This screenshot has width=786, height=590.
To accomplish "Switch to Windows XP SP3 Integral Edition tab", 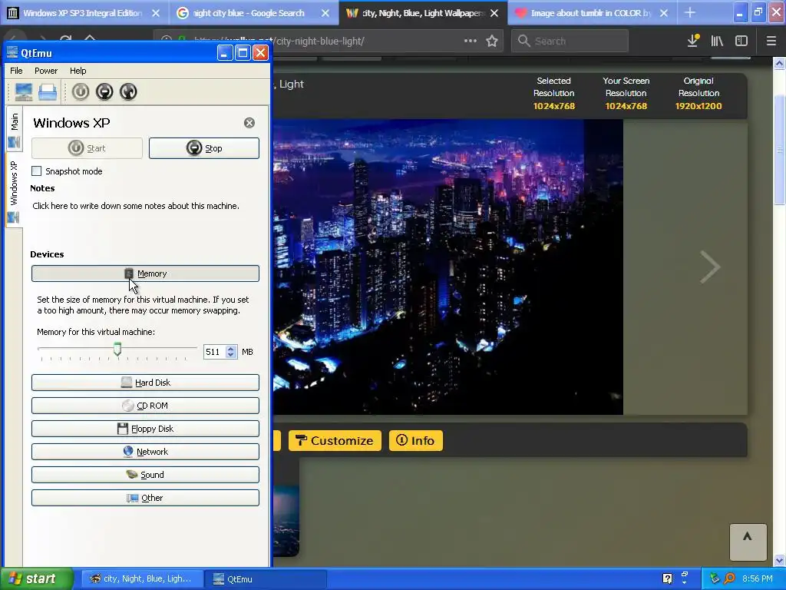I will 83,13.
